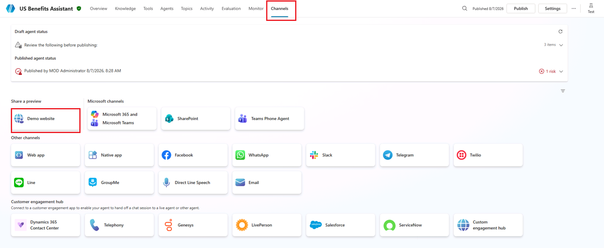The image size is (604, 248).
Task: Click the Copilot Studio logo icon
Action: [x=10, y=8]
